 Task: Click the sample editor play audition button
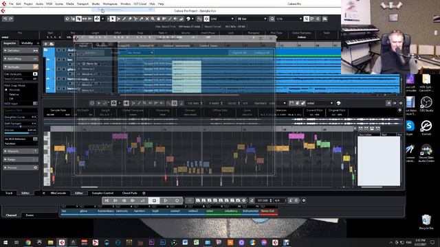click(99, 104)
